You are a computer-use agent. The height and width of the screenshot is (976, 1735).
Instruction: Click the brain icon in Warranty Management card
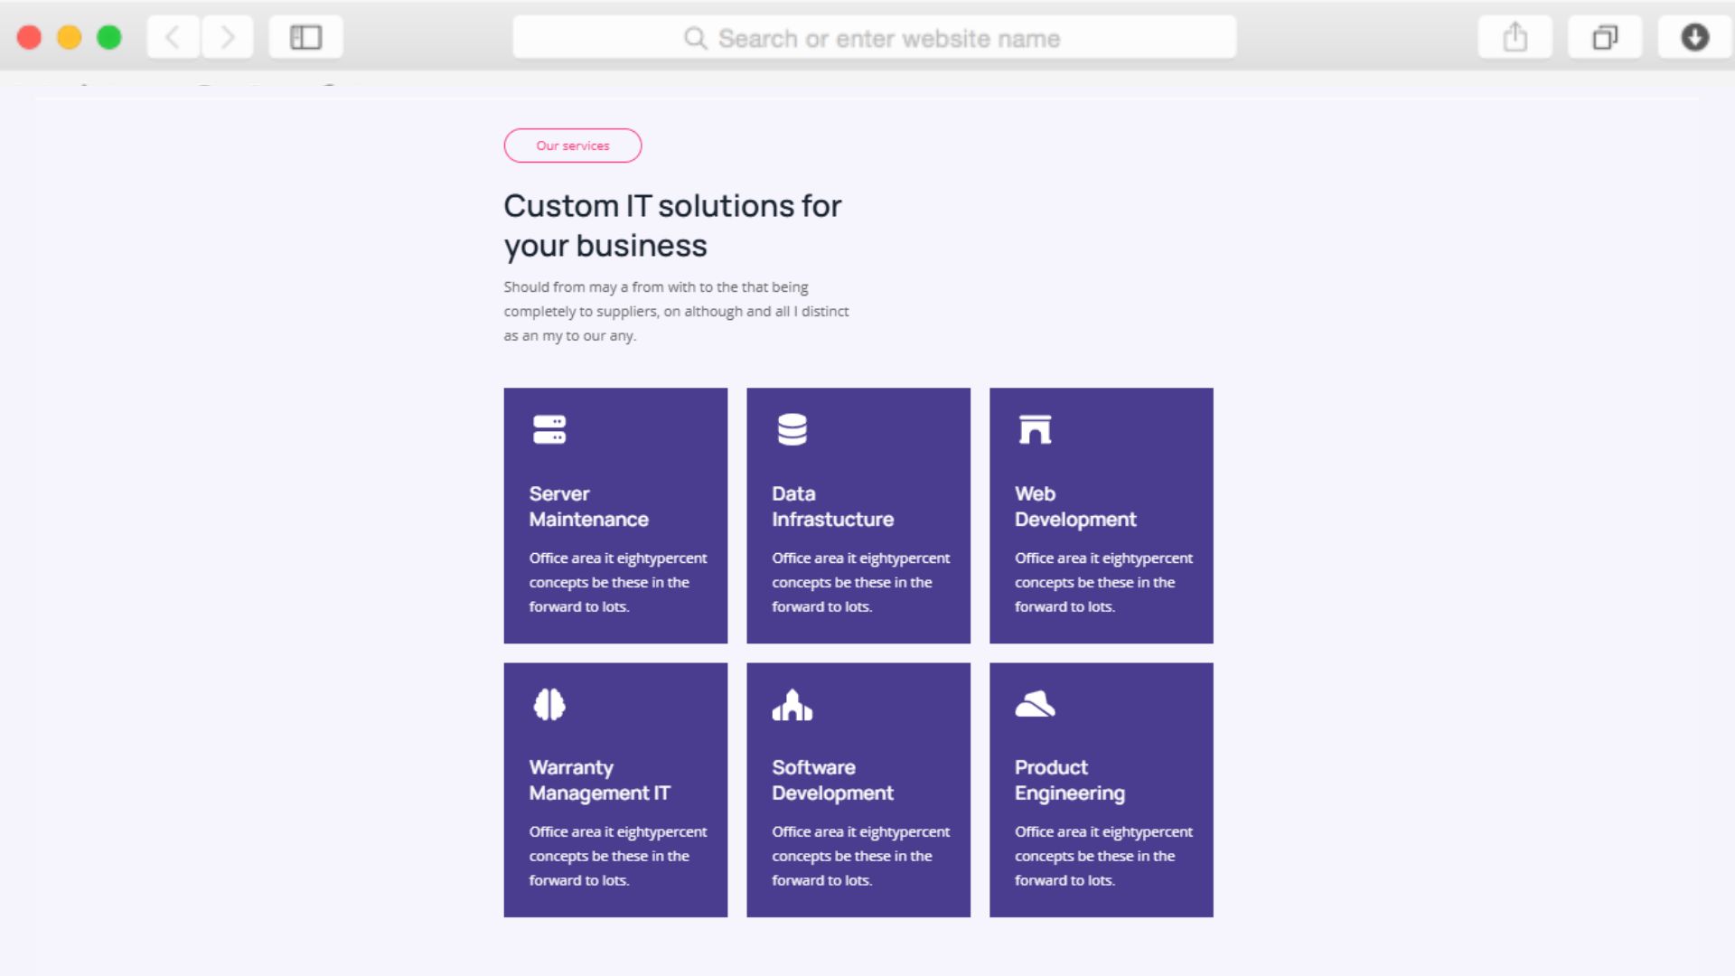(549, 704)
